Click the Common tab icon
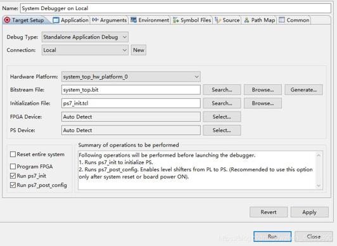337x246 pixels. [281, 20]
